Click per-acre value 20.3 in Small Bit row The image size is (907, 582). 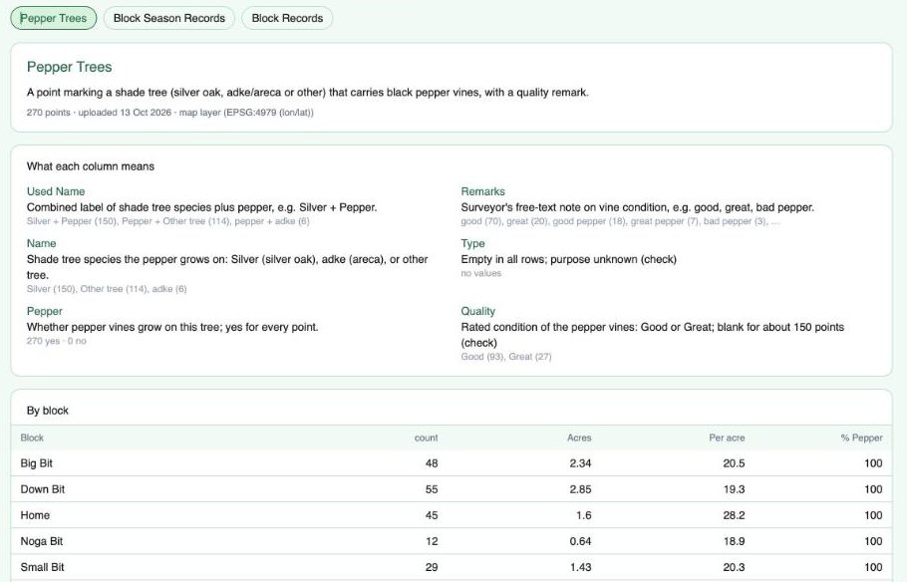coord(734,567)
